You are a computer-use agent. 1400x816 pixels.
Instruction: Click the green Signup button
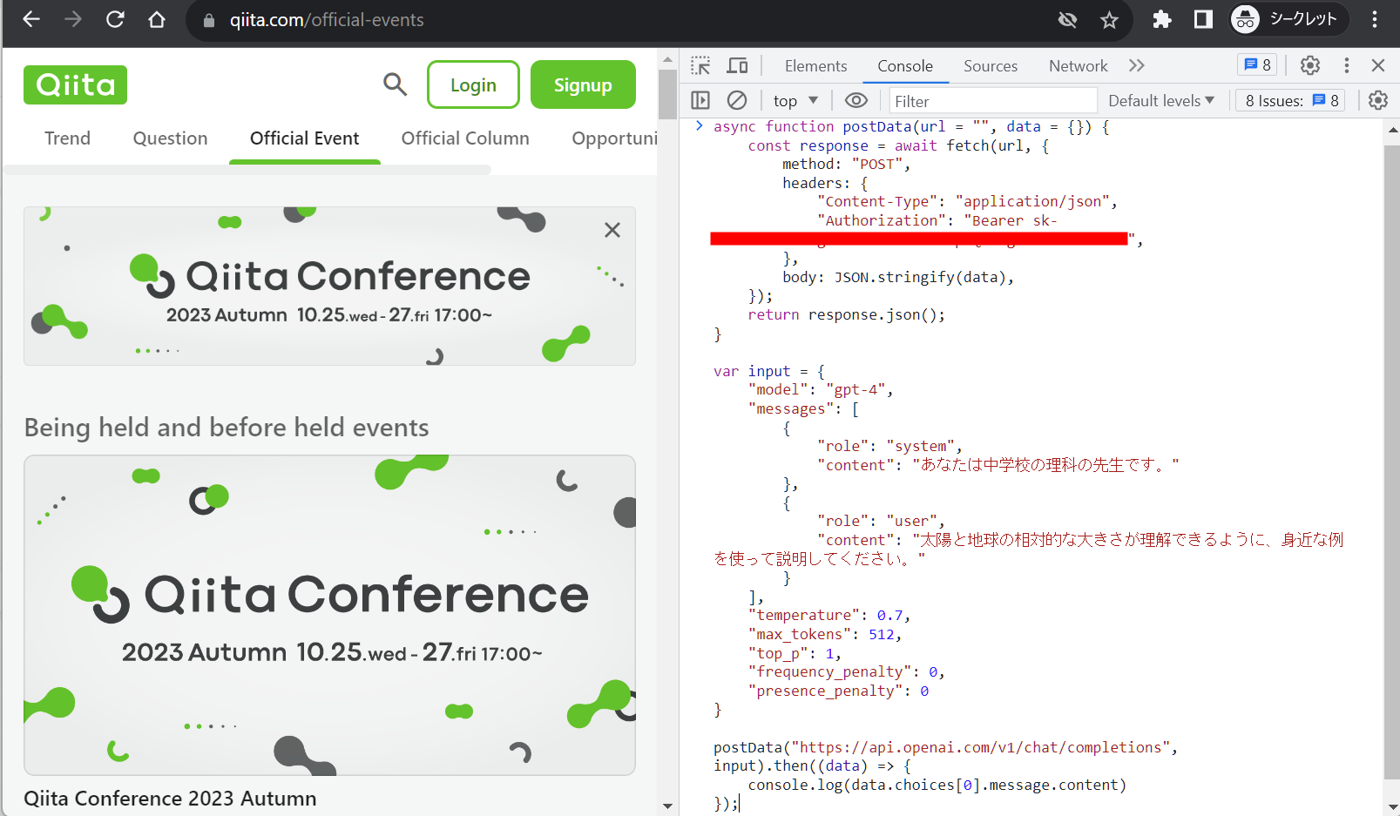coord(583,84)
